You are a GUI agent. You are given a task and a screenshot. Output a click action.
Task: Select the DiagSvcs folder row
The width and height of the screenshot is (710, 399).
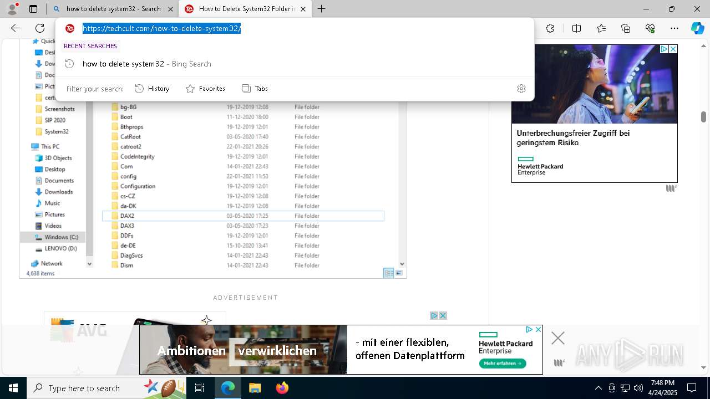[x=243, y=255]
